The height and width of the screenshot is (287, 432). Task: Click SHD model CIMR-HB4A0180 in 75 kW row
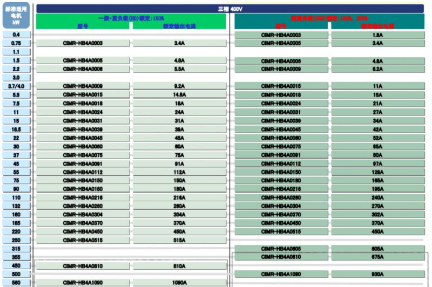[x=281, y=181]
